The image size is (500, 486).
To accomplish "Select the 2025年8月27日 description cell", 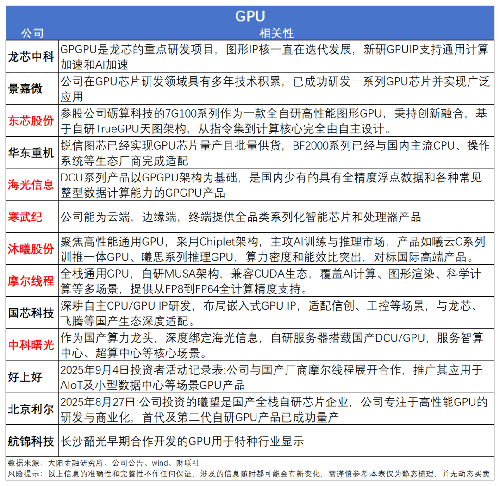I will (x=276, y=409).
